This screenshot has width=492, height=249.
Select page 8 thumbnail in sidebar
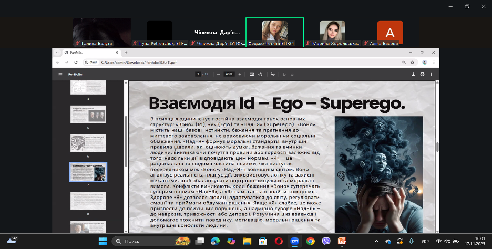point(88,200)
